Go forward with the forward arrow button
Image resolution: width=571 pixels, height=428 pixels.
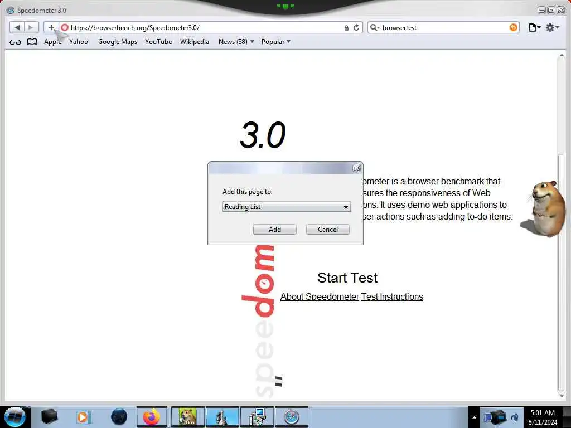(x=31, y=27)
